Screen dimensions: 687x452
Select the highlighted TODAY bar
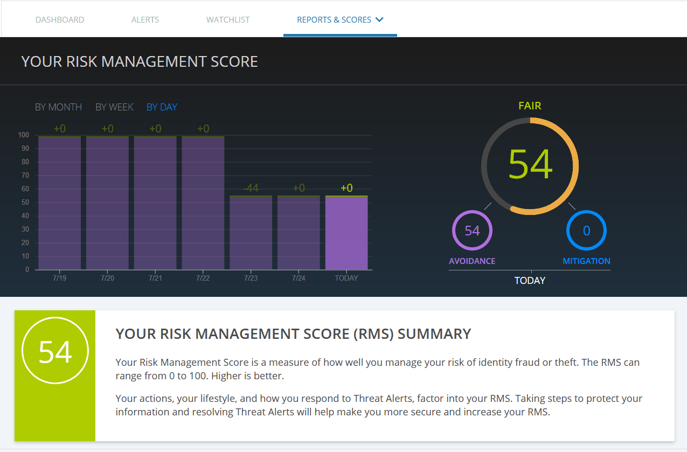[x=346, y=232]
